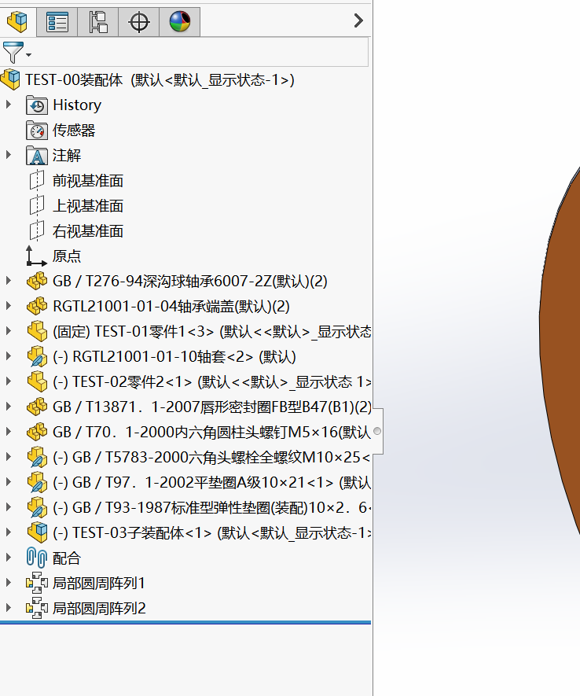Click the 标准型弹性垫圈 lightweight part icon
The height and width of the screenshot is (696, 580).
[37, 508]
